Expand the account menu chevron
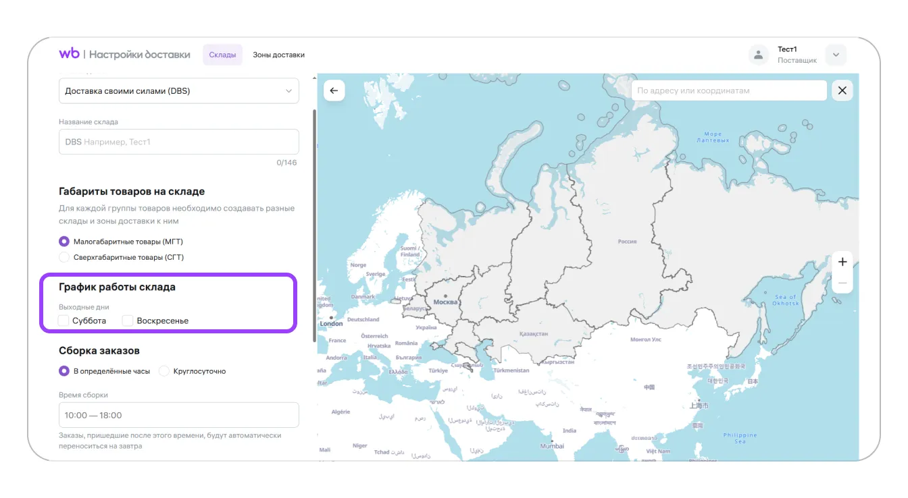Image resolution: width=908 pixels, height=498 pixels. coord(836,55)
